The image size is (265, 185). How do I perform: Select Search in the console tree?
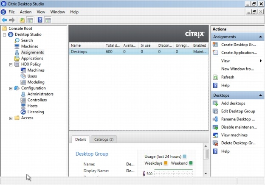(x=27, y=40)
